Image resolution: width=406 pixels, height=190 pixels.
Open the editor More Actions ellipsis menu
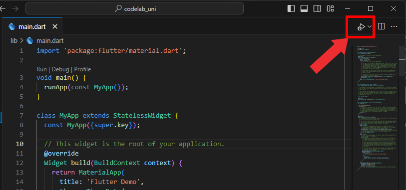tap(394, 26)
